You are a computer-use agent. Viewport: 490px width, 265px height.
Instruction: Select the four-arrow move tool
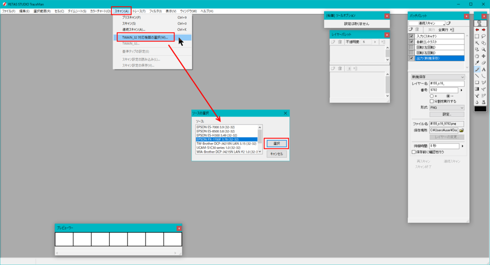coord(483,56)
